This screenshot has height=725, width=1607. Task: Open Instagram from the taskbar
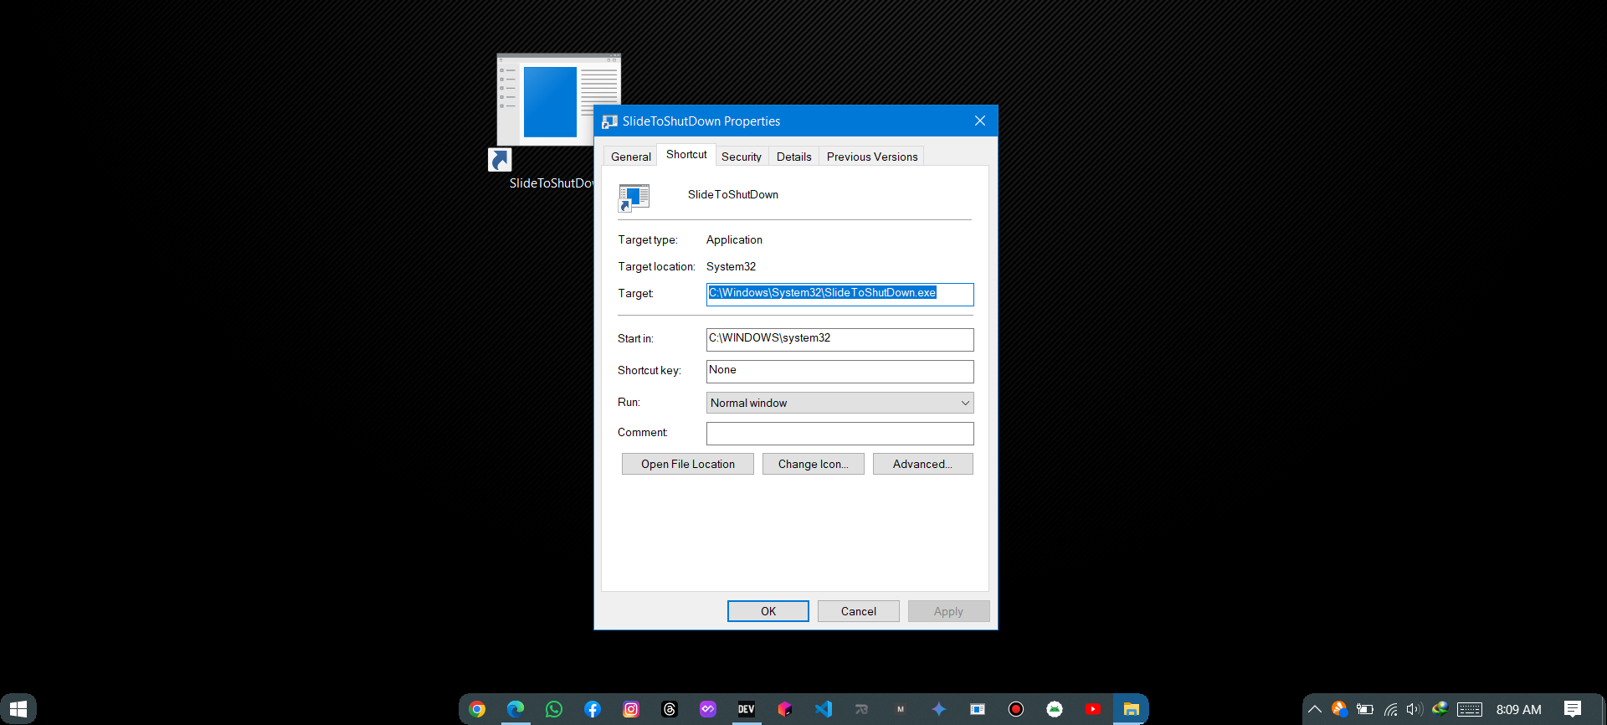(631, 709)
